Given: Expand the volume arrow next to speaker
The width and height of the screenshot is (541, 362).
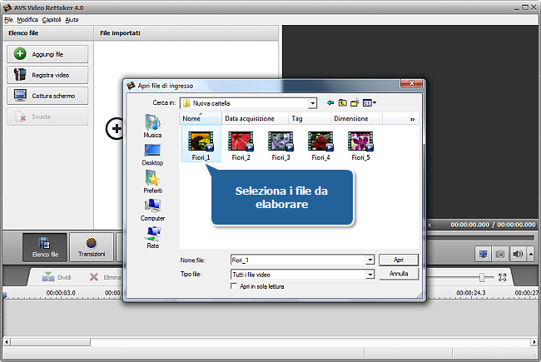Looking at the screenshot, I should pos(531,255).
